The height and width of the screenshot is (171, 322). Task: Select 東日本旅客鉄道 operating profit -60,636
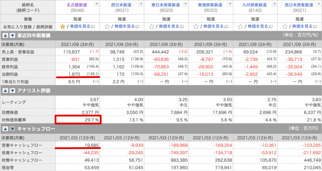point(161,59)
